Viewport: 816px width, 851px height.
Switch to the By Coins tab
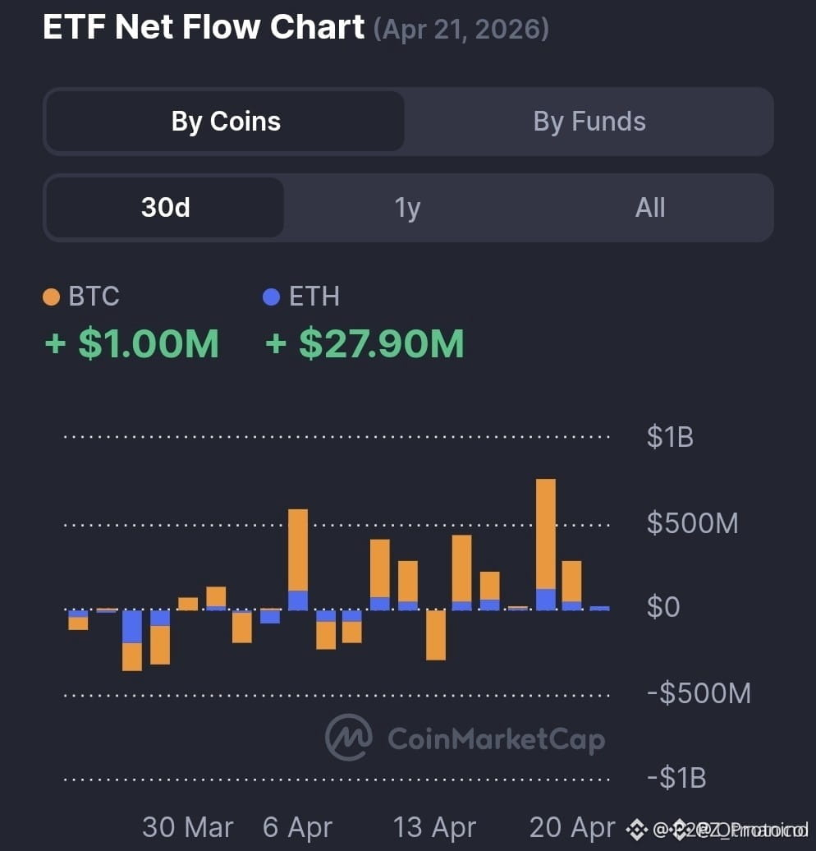(x=225, y=122)
